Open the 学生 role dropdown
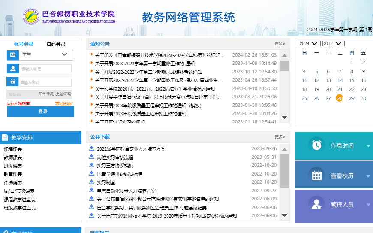373x233 pixels. click(x=46, y=55)
